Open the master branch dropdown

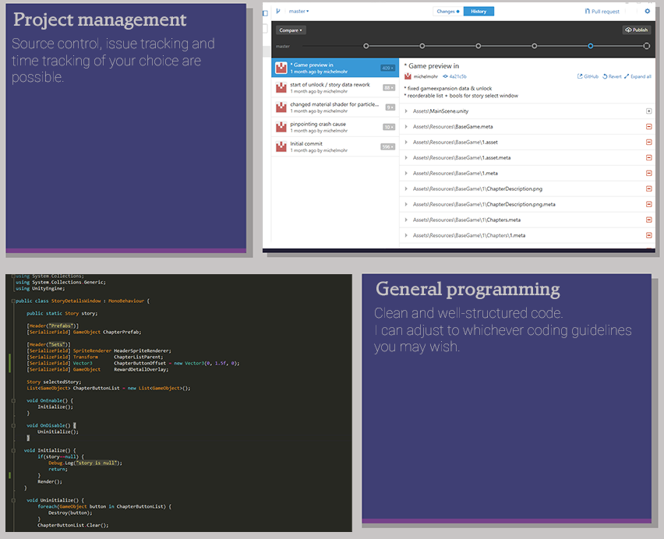(298, 12)
